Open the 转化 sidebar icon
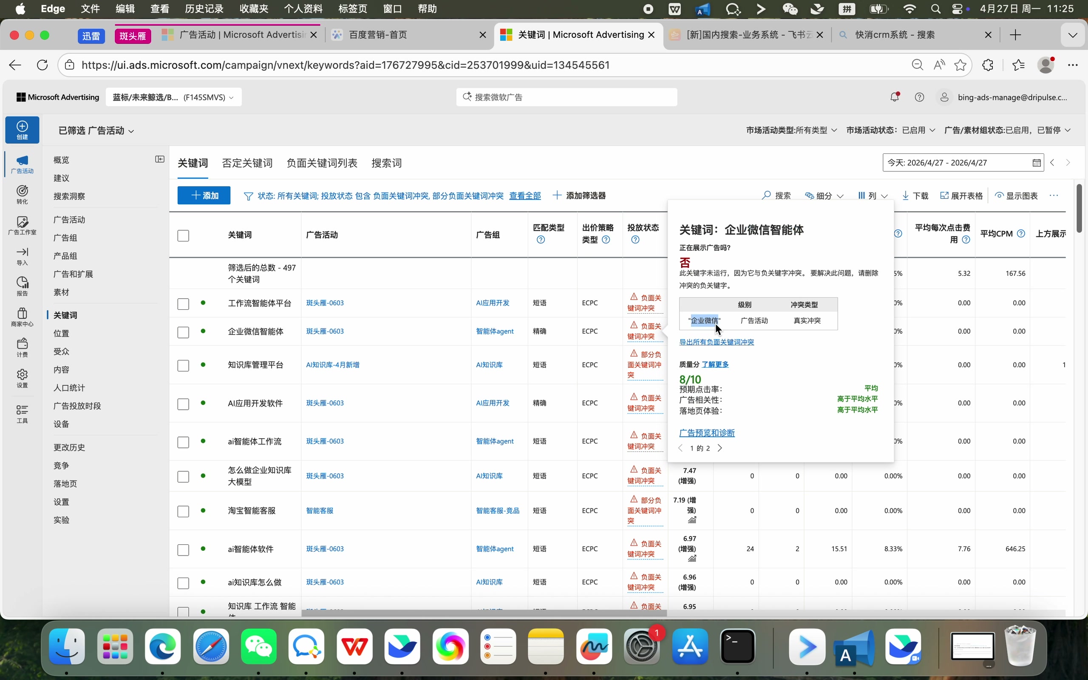Screen dimensions: 1088x680 coord(22,191)
